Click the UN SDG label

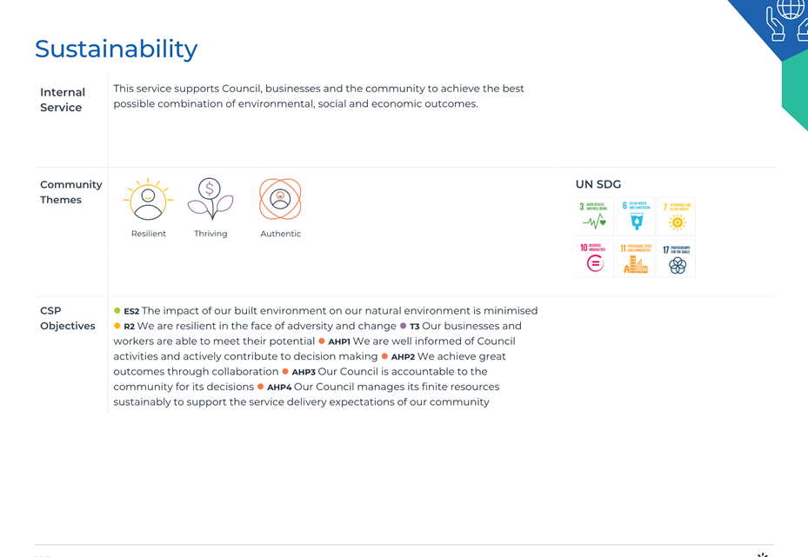pos(598,184)
